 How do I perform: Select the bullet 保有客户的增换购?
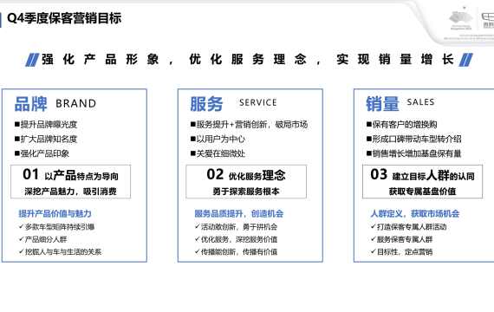tap(401, 125)
